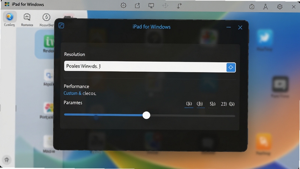Select the (i) tab in Paramtes row
Image resolution: width=300 pixels, height=169 pixels.
(189, 104)
